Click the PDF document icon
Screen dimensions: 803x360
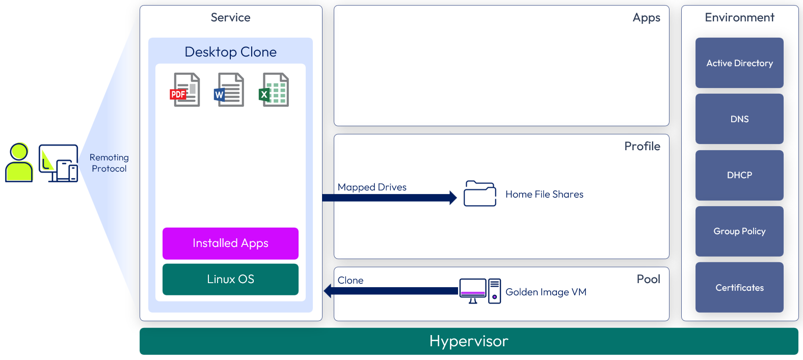tap(184, 90)
